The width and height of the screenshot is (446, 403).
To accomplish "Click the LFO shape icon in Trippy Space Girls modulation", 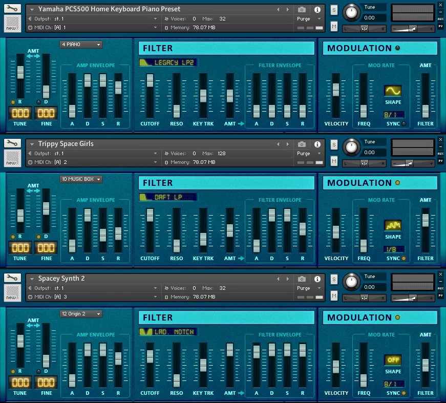I will coord(393,224).
